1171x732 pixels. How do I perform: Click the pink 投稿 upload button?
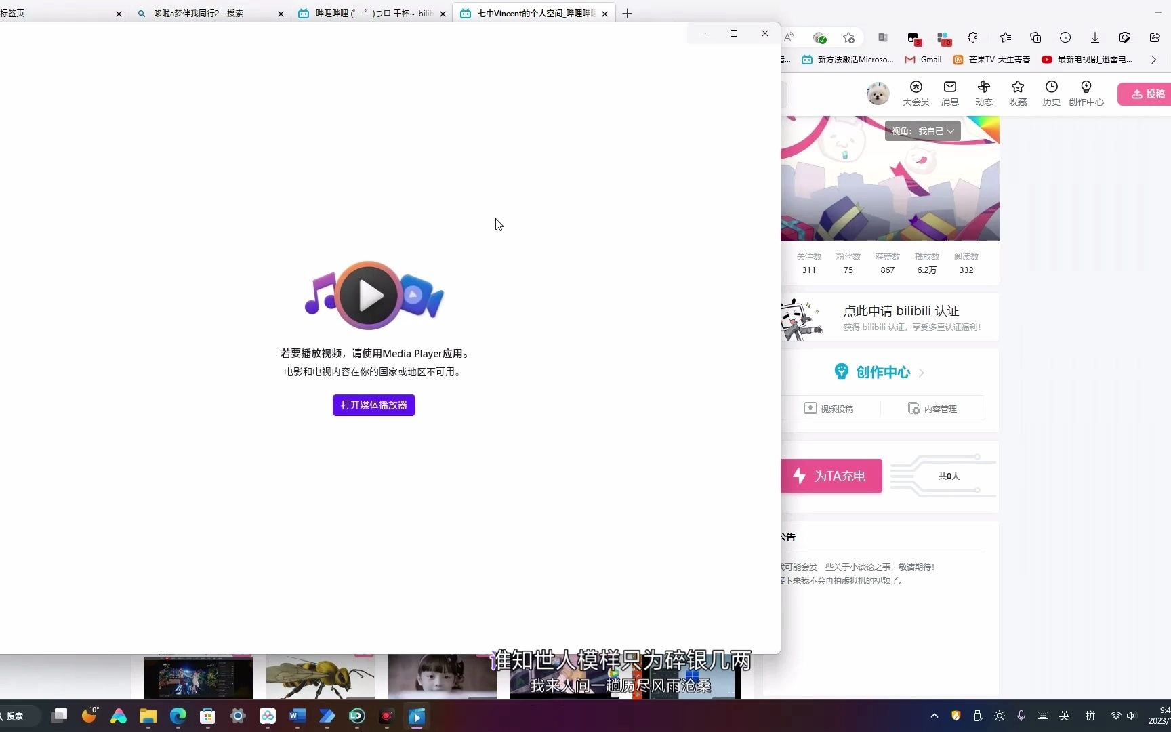pos(1145,94)
